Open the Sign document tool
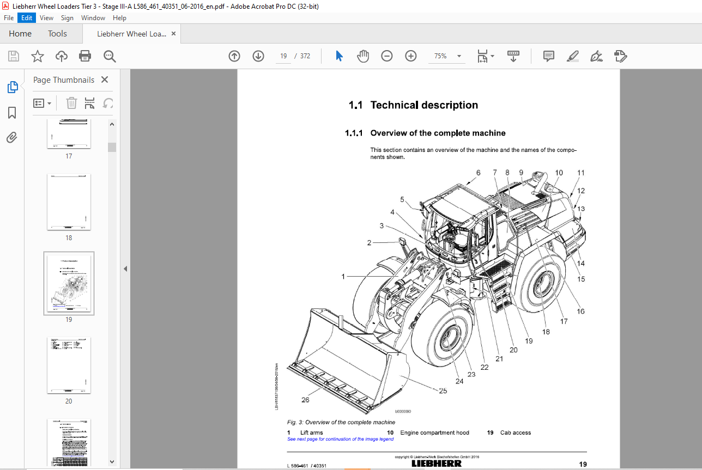 596,56
